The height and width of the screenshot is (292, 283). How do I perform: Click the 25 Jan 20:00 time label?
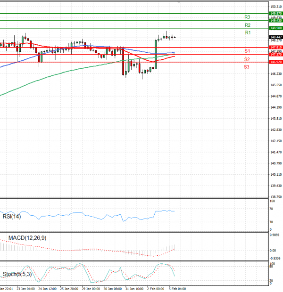click(x=69, y=289)
